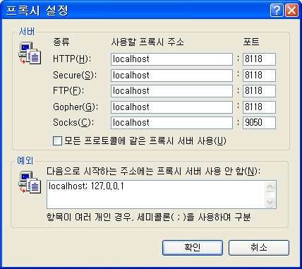Click the help question mark button
Viewport: 302px width, 269px height.
pyautogui.click(x=277, y=11)
